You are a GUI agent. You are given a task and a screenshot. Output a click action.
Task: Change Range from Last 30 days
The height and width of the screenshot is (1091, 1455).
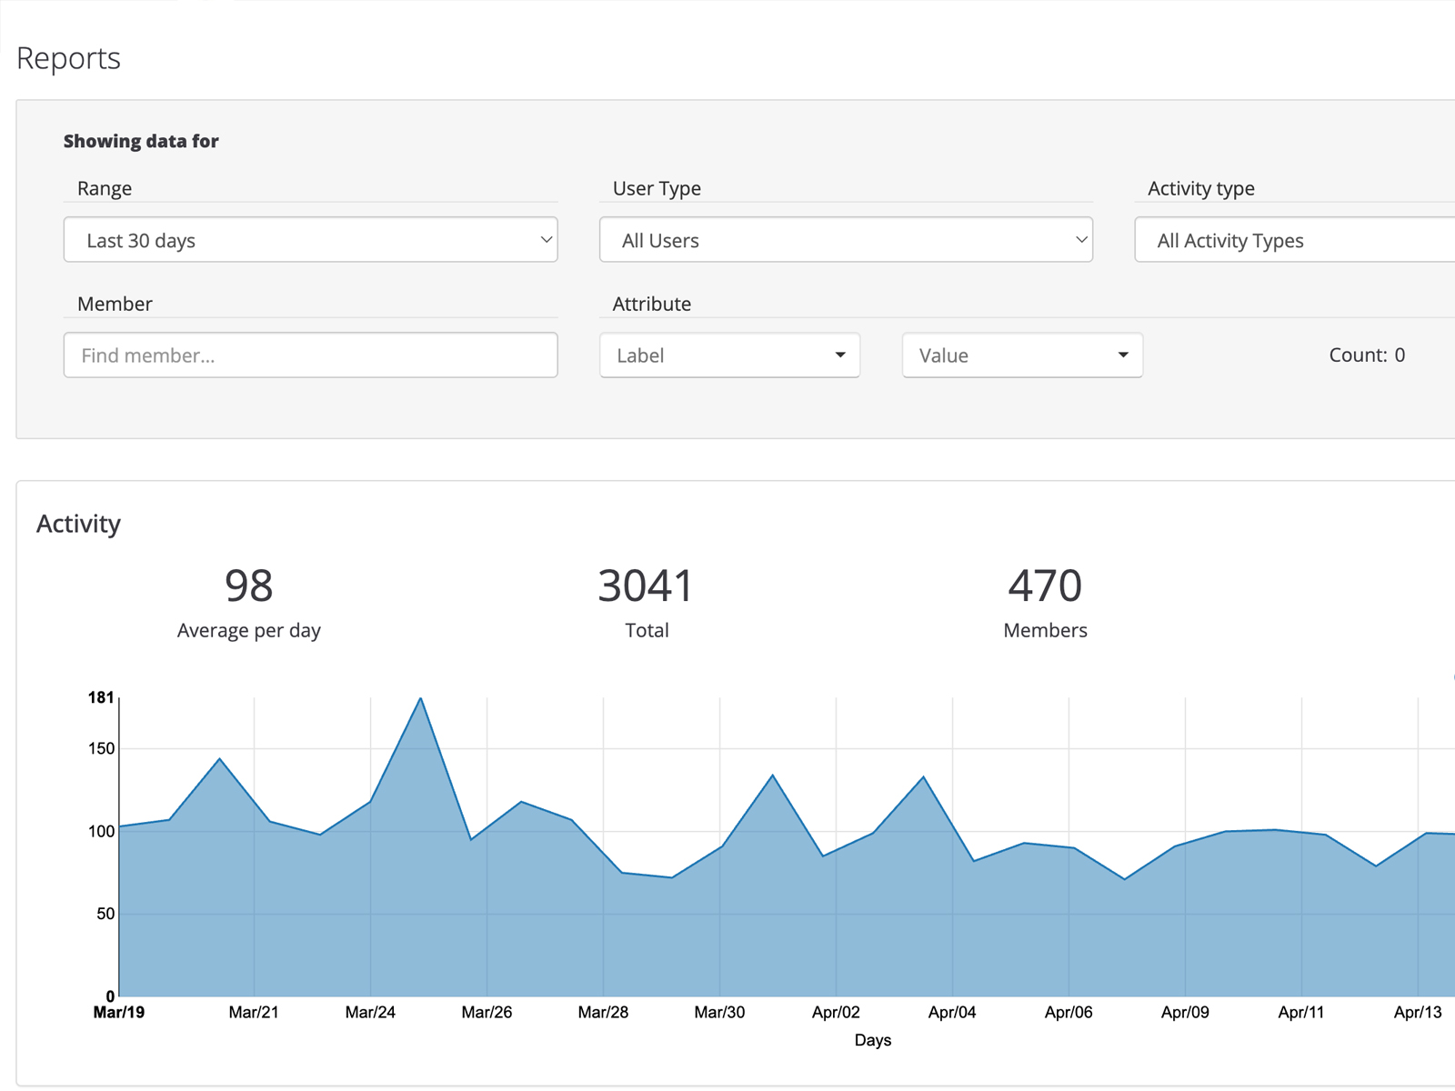coord(309,240)
